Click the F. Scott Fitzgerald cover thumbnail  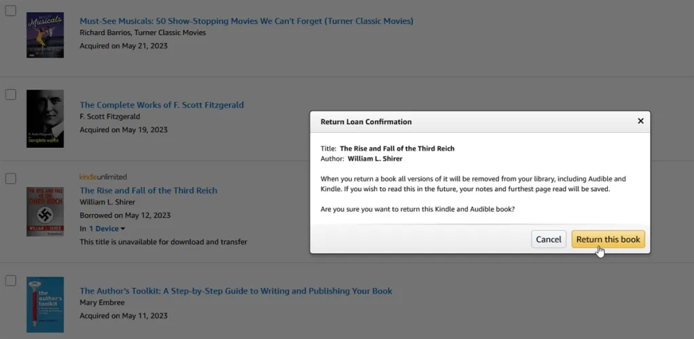(x=45, y=119)
